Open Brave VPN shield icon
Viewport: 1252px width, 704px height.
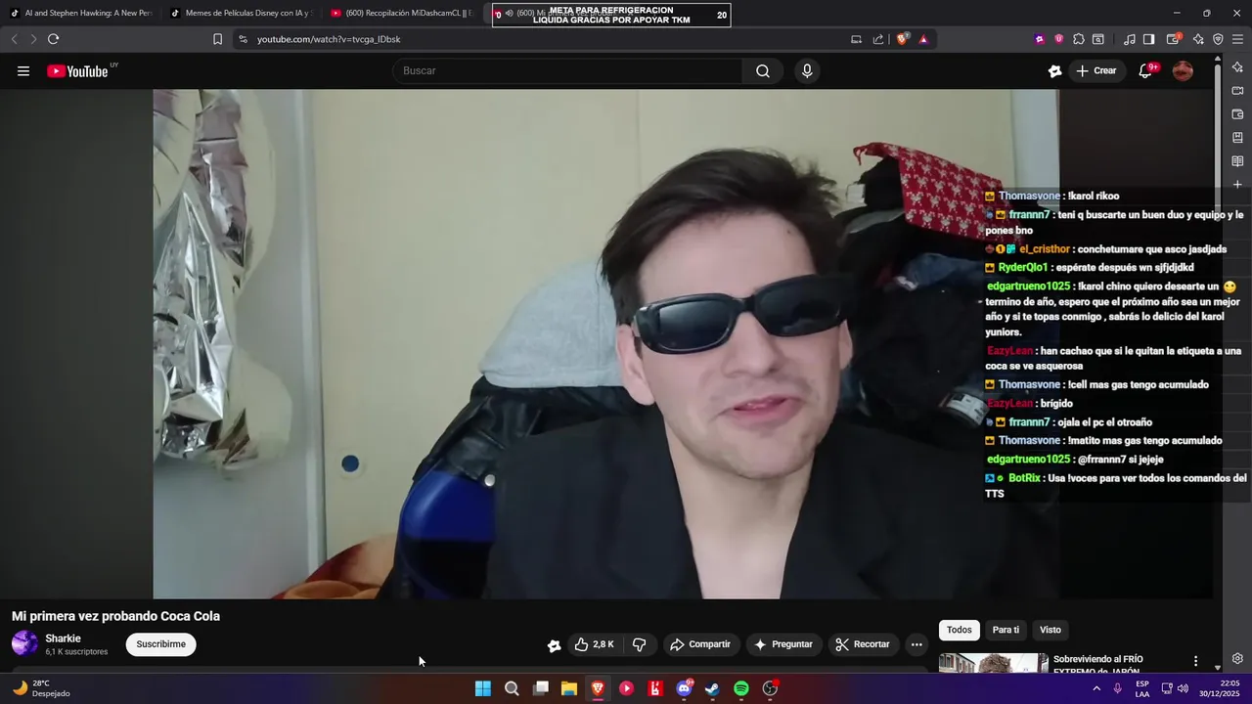pos(1218,39)
